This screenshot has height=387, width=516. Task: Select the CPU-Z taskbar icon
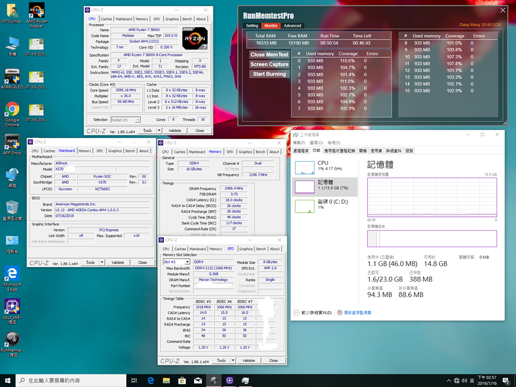(230, 381)
